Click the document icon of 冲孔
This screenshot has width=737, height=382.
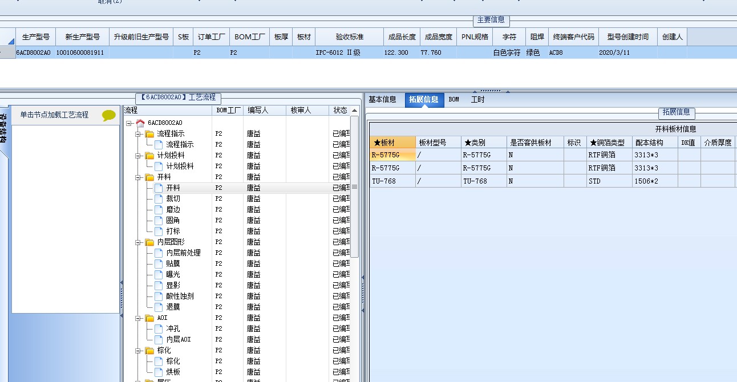159,328
